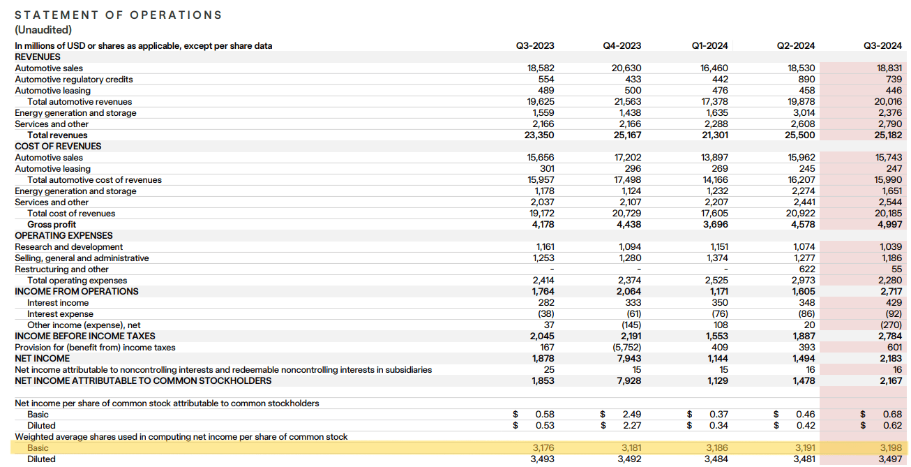Click the Total automotive revenues label

pos(80,102)
